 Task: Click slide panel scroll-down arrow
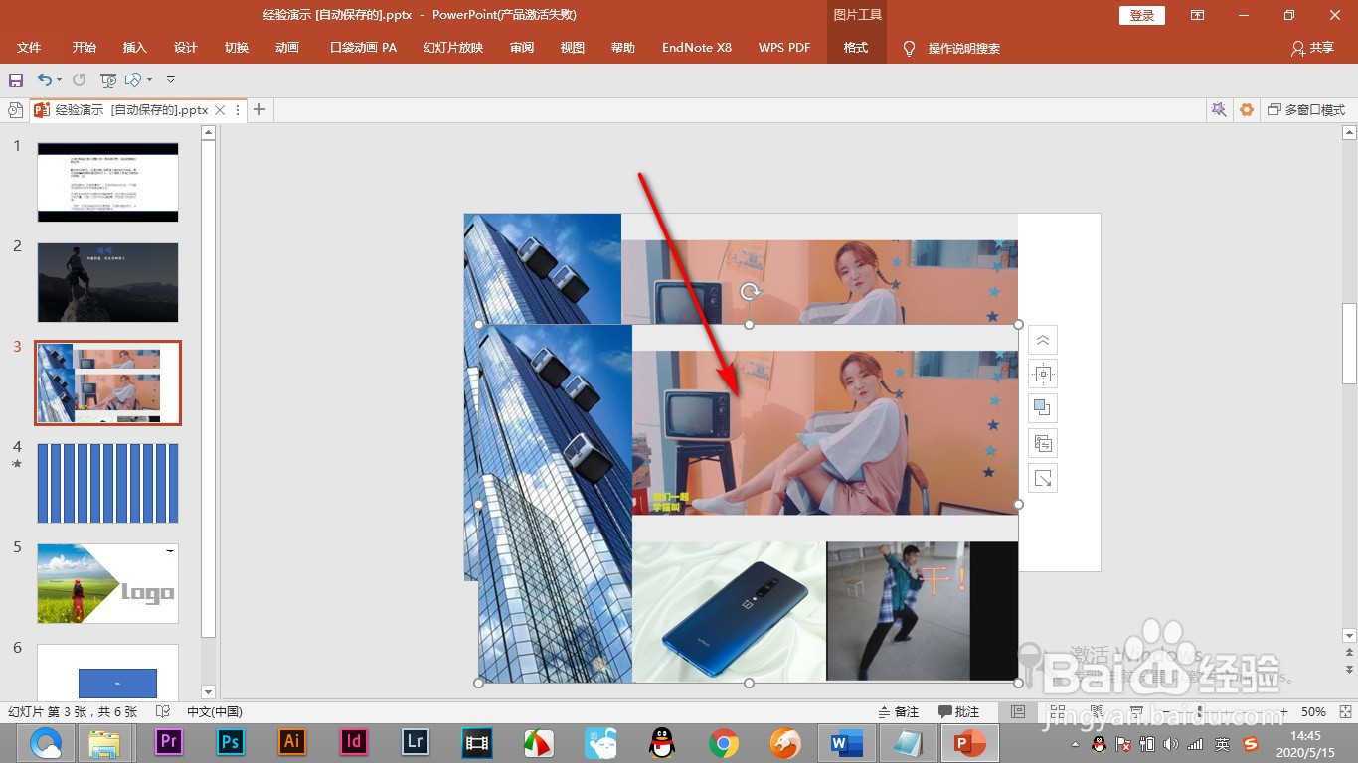208,691
